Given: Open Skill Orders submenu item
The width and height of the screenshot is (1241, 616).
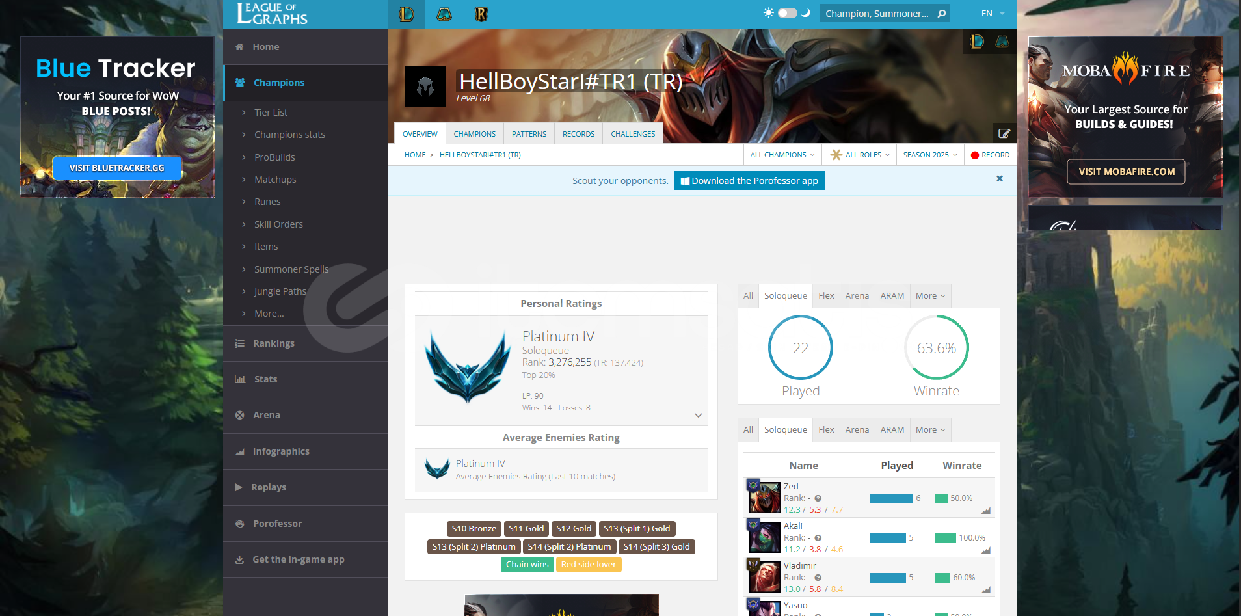Looking at the screenshot, I should click(x=278, y=224).
